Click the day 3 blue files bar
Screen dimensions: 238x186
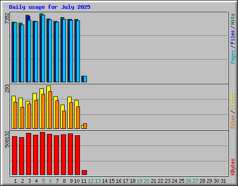tap(28, 49)
